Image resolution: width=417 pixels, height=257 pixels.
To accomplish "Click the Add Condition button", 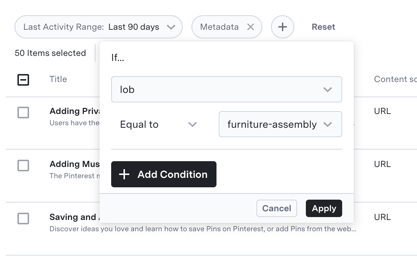I will pos(163,174).
